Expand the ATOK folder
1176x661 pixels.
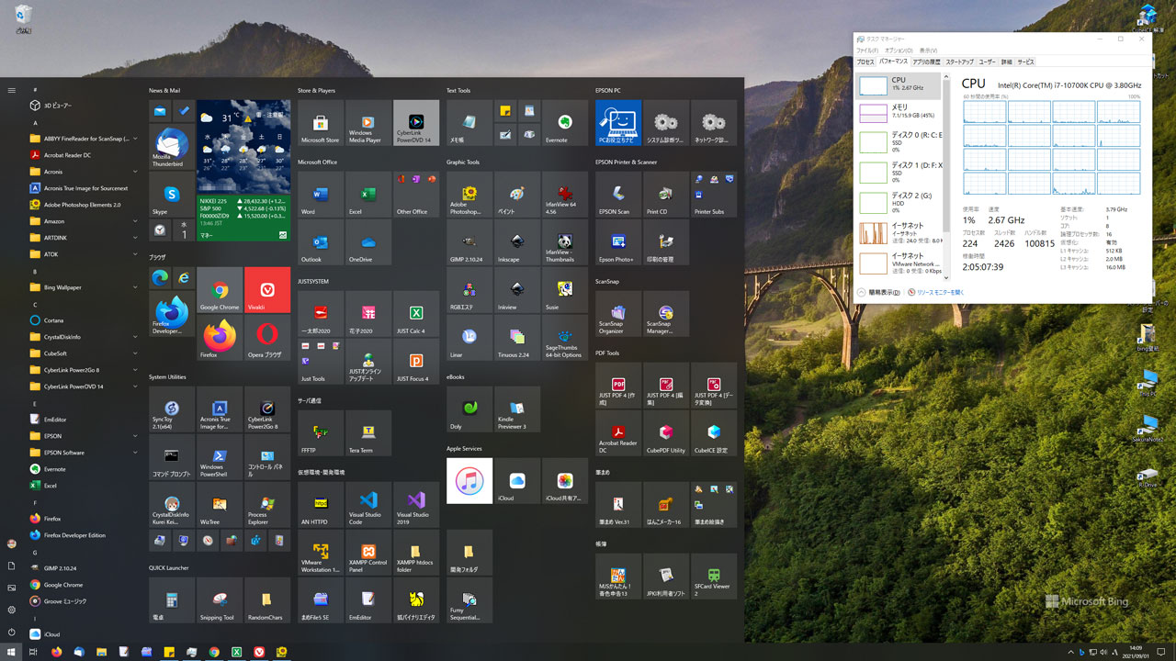(x=84, y=254)
